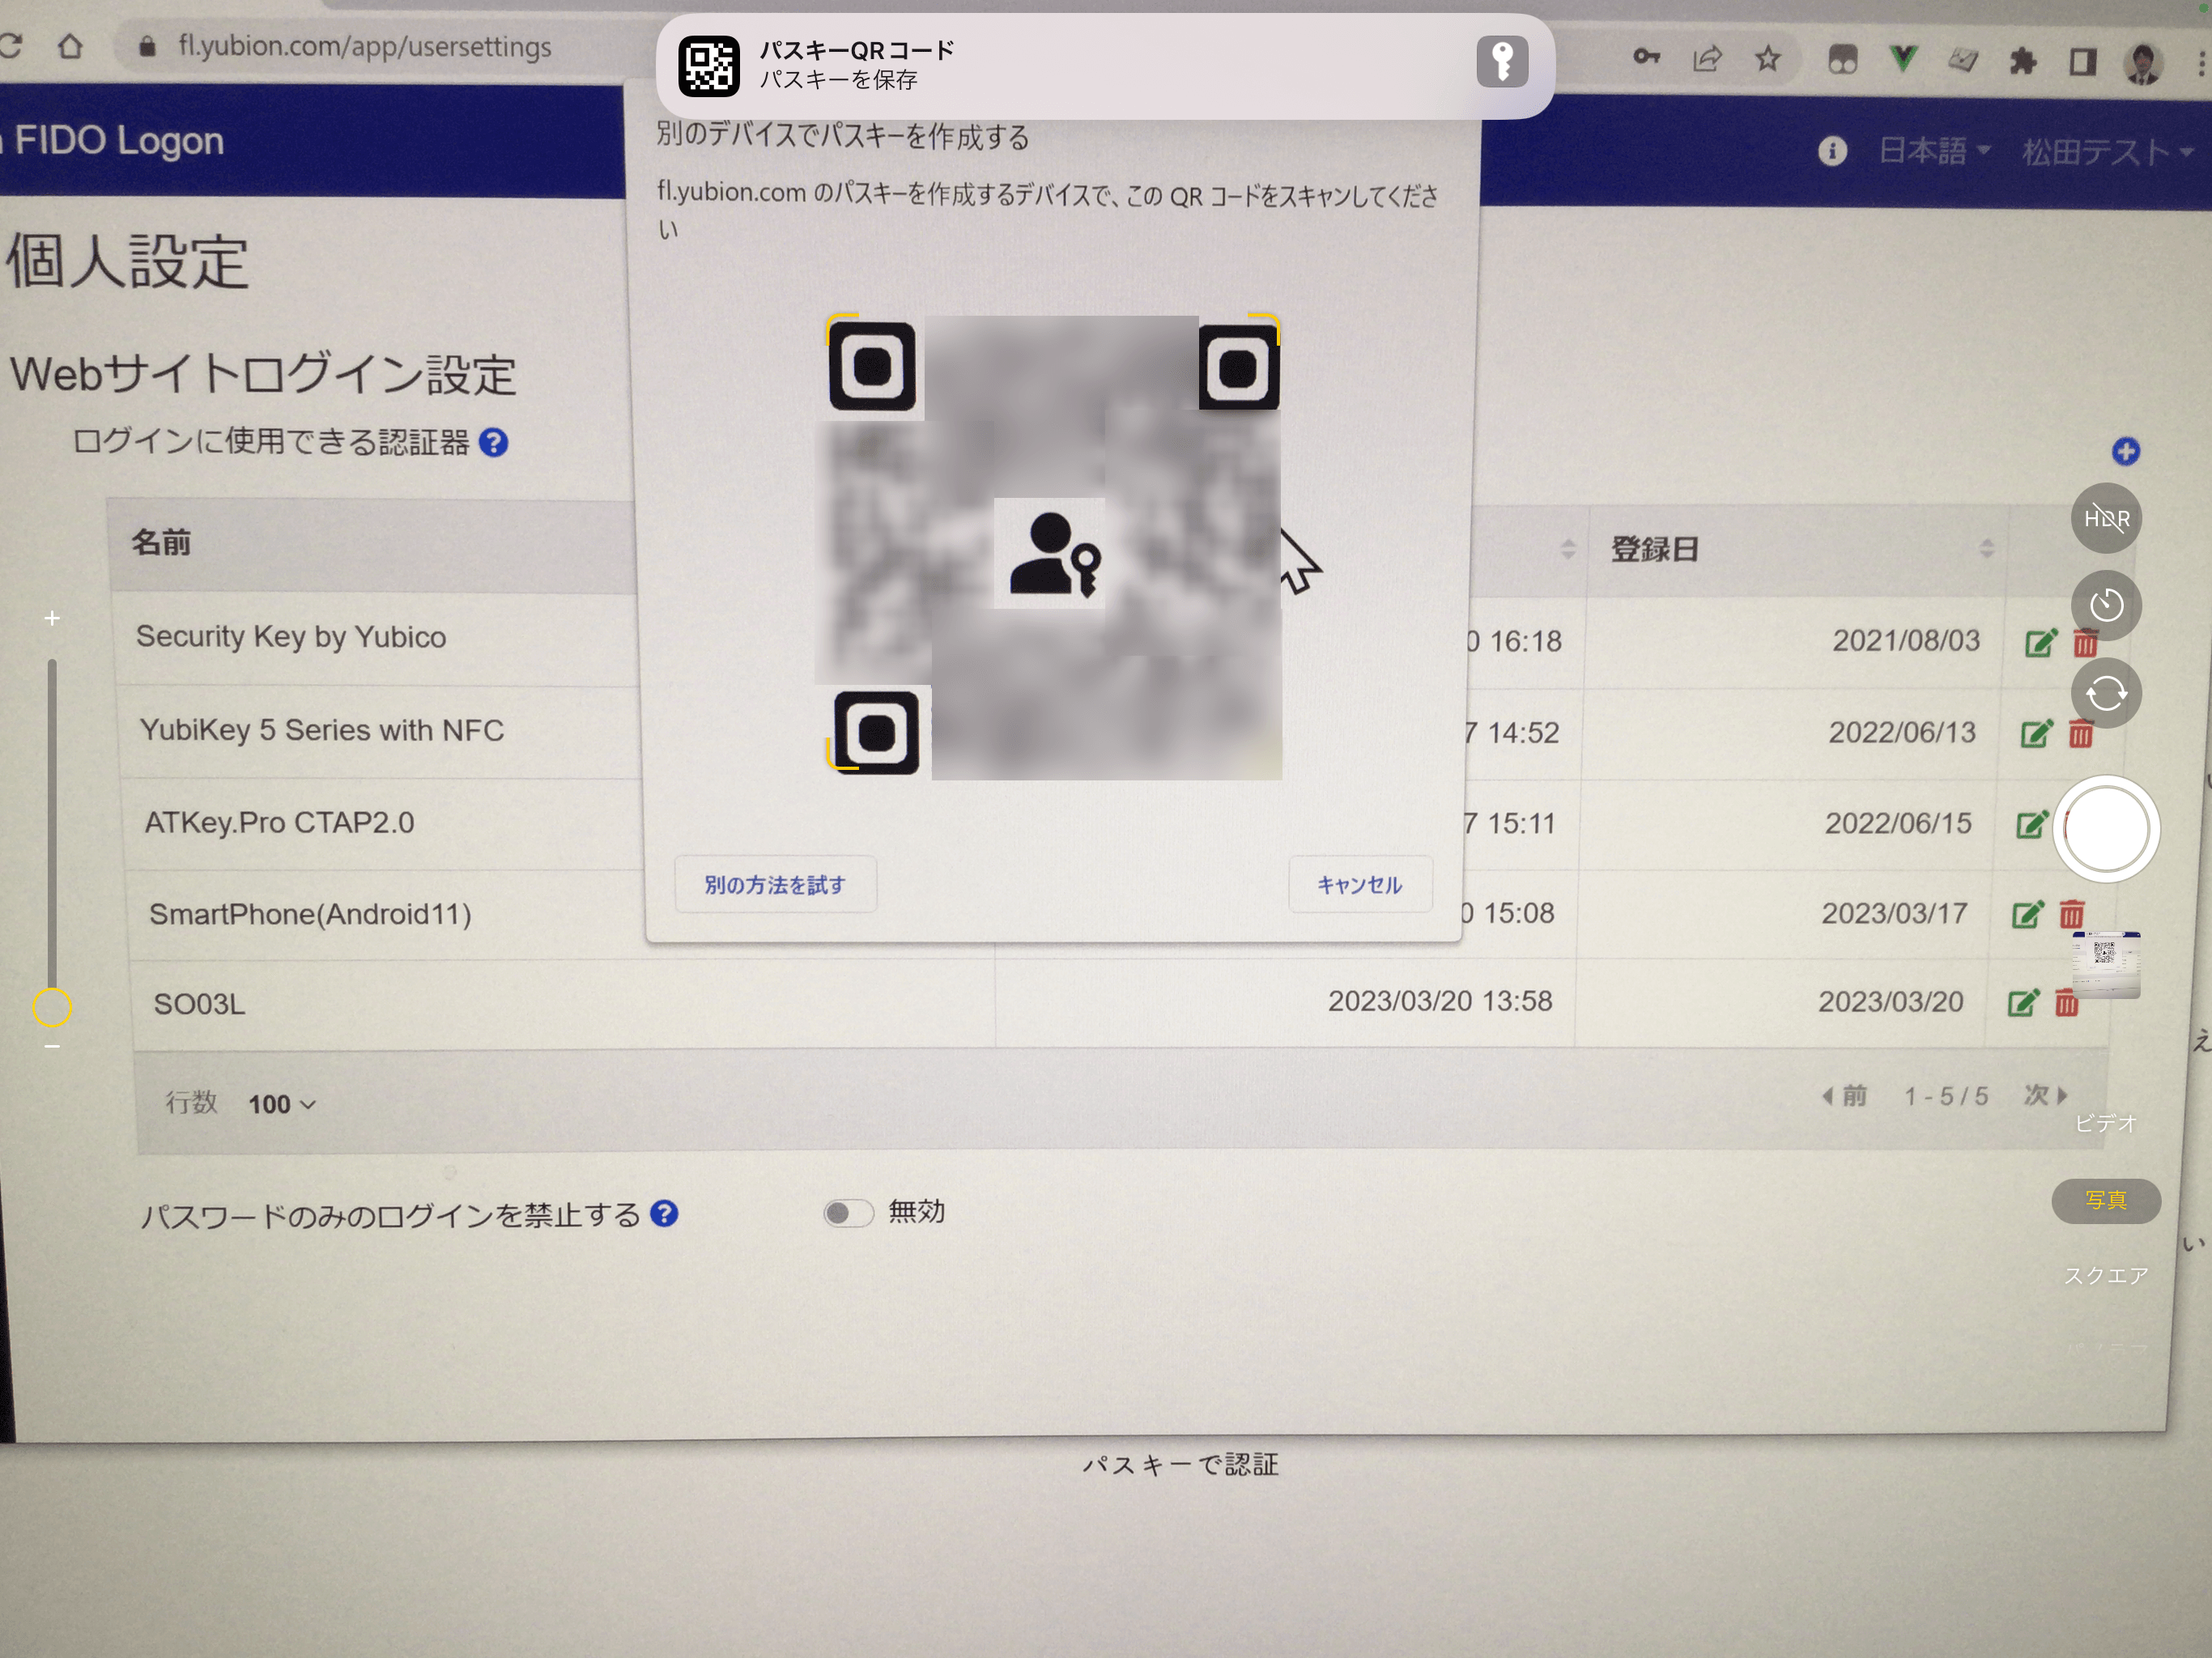Image resolution: width=2212 pixels, height=1658 pixels.
Task: Flip the camera with the rotate icon
Action: (2106, 693)
